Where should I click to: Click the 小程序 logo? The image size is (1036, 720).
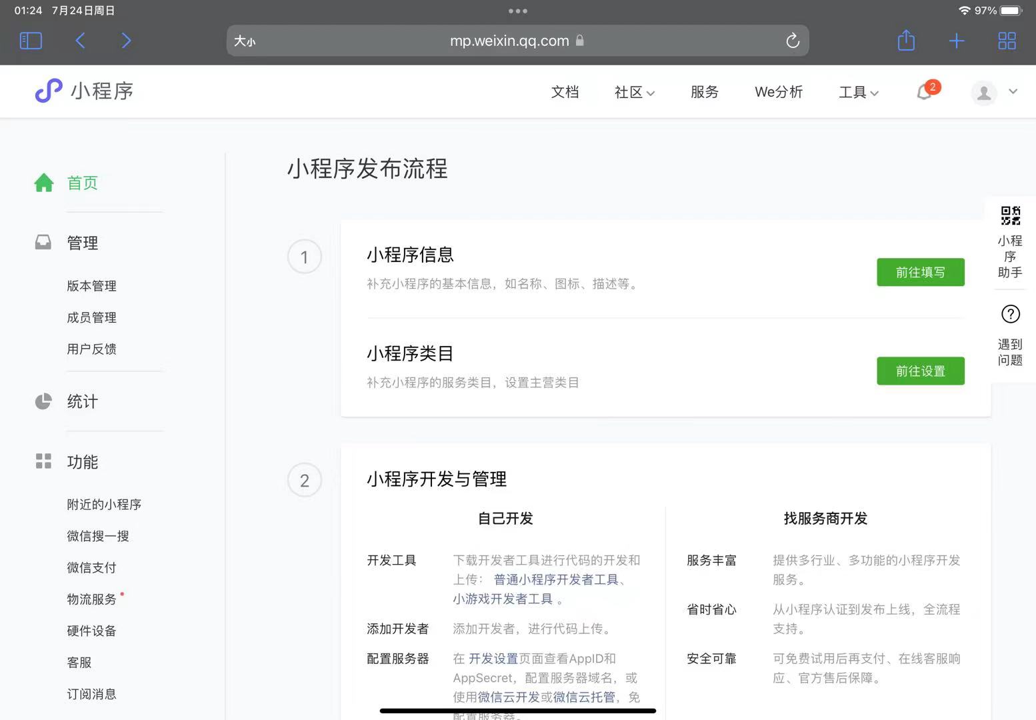click(x=84, y=91)
